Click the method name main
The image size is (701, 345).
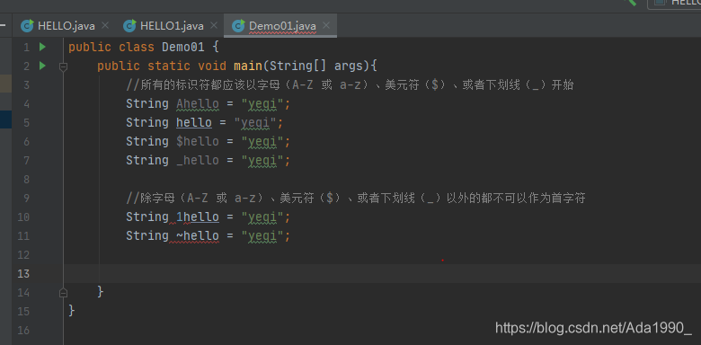pyautogui.click(x=248, y=66)
